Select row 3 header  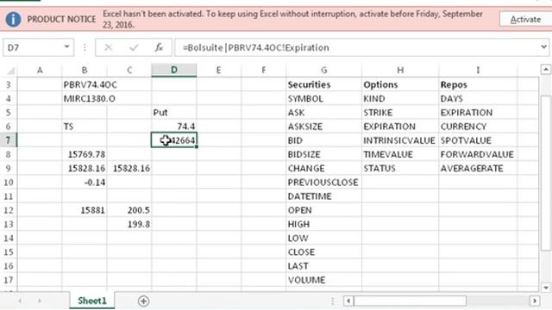point(9,84)
